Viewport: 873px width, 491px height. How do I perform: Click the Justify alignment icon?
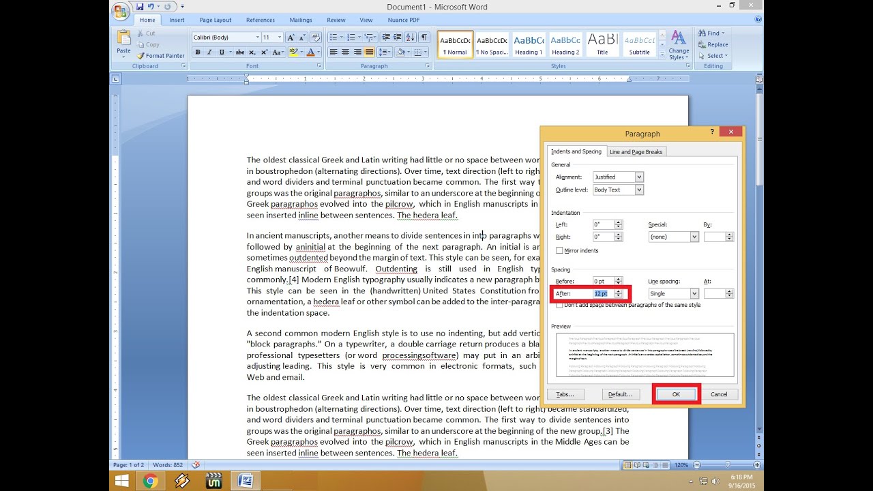[x=369, y=52]
